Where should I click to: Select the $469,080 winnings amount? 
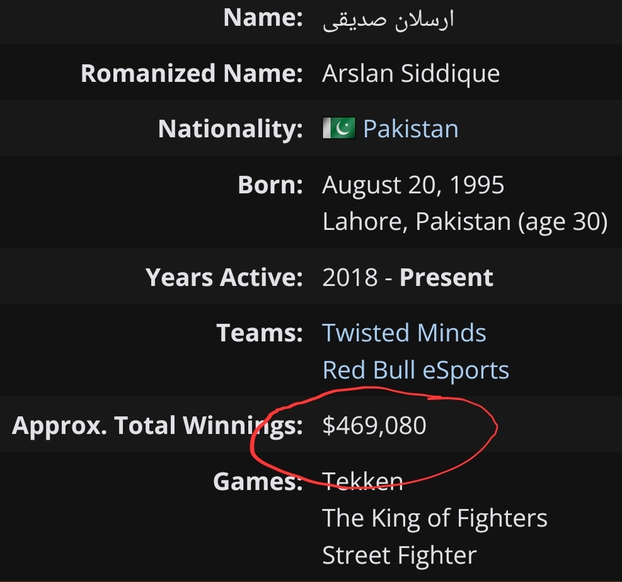coord(374,425)
